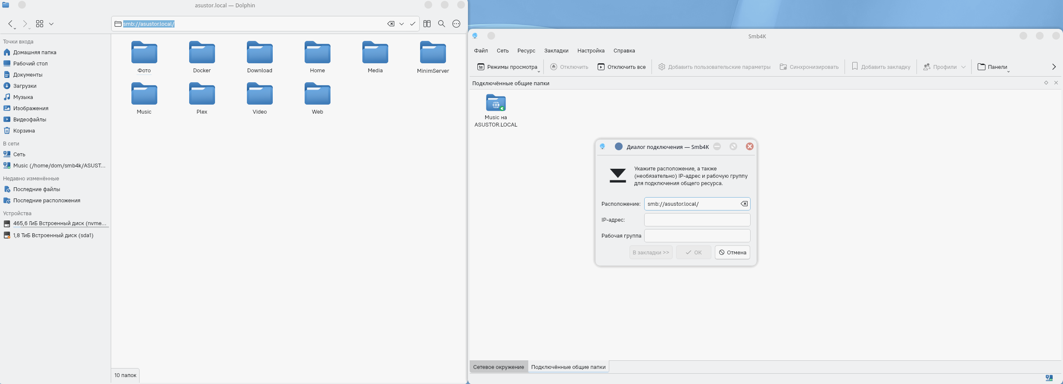Click the network status icon in Smb4K status bar
Image resolution: width=1063 pixels, height=384 pixels.
(1049, 378)
